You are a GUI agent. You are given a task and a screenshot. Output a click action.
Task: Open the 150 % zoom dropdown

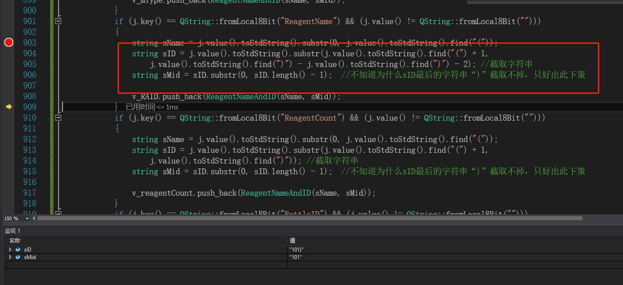(27, 218)
